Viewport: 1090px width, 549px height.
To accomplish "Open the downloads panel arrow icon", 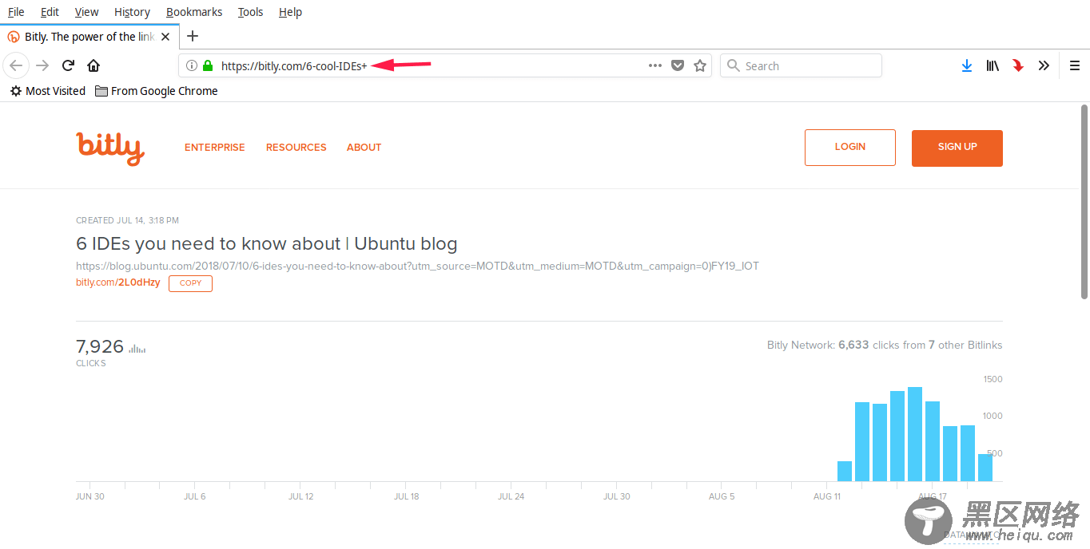I will click(x=967, y=65).
